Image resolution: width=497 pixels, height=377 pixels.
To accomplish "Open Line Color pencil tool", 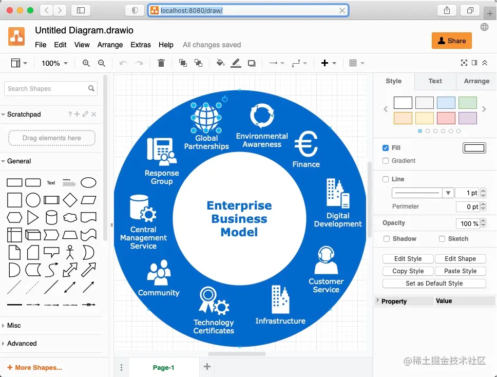I will tap(236, 63).
